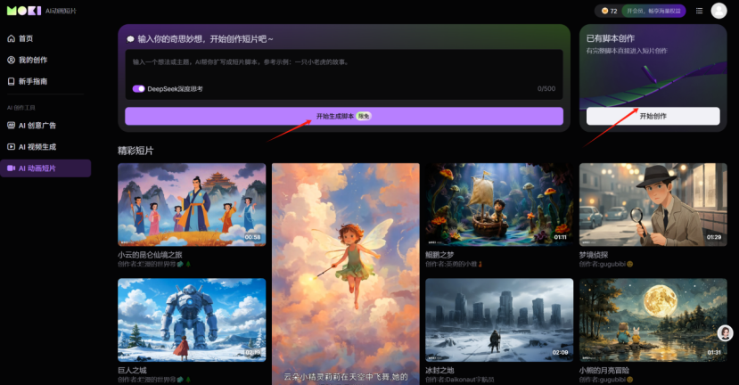
Task: Click creator line under 鲲鹏之梦
Action: coord(454,265)
